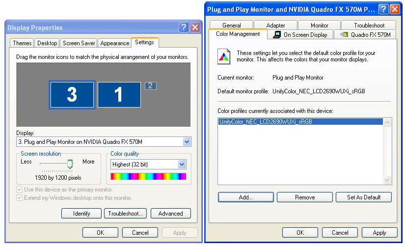This screenshot has height=247, width=405.
Task: Click Cancel in Display Properties
Action: click(140, 233)
